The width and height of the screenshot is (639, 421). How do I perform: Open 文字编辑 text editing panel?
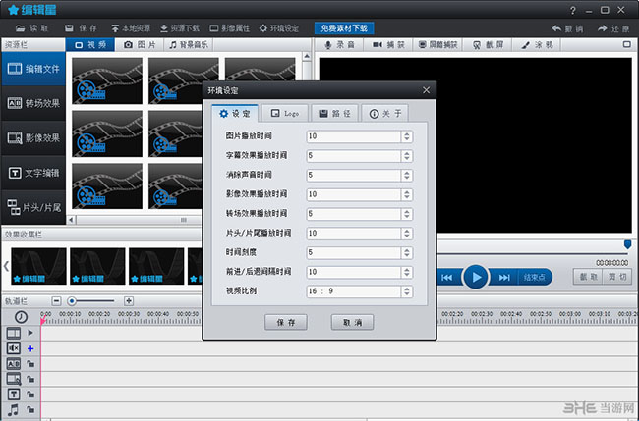click(32, 173)
